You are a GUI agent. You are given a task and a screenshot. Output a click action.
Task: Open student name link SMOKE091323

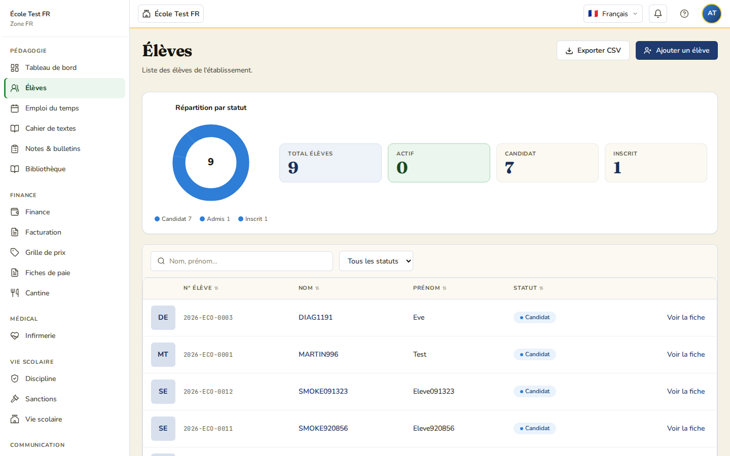(x=323, y=392)
